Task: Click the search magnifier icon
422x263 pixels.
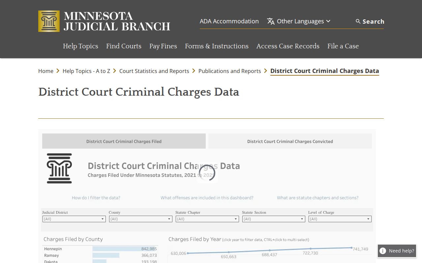Action: (358, 21)
